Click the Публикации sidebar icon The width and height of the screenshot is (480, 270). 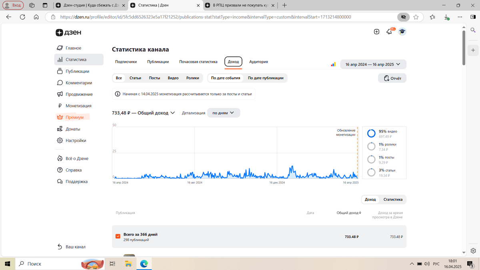coord(60,71)
